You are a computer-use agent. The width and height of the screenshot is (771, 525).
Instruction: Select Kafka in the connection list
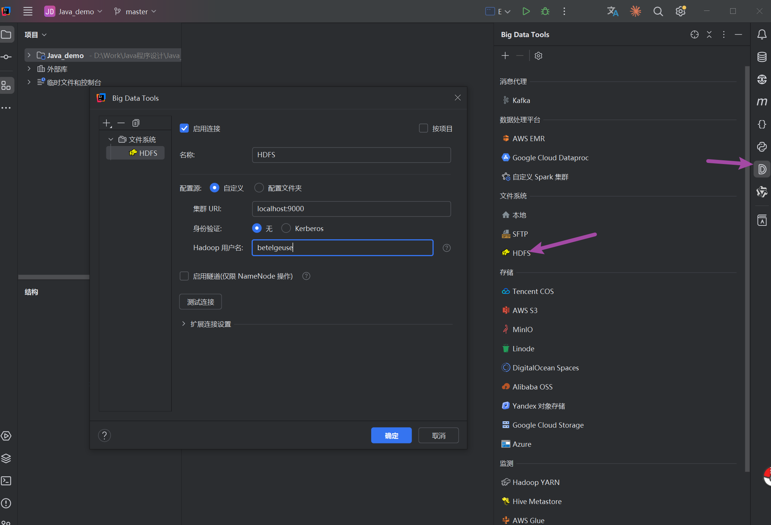[521, 100]
